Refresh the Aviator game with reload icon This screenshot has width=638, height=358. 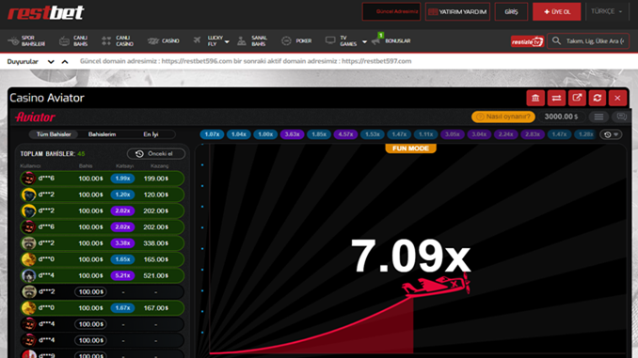point(598,98)
